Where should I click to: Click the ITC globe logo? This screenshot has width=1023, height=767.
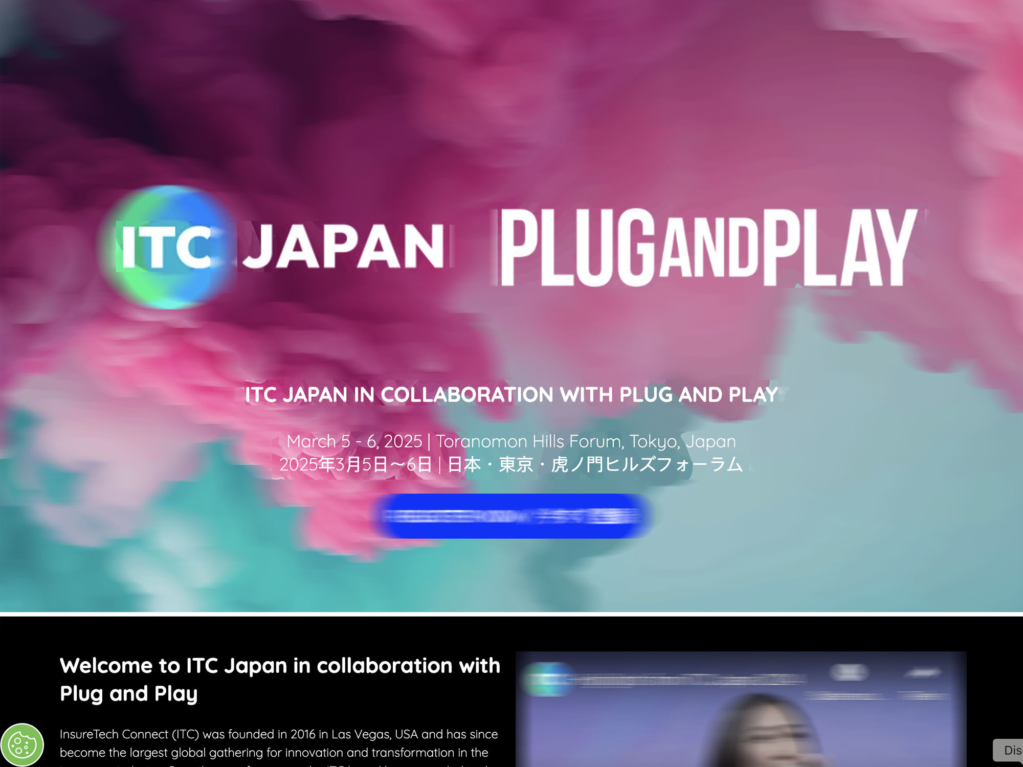tap(169, 247)
